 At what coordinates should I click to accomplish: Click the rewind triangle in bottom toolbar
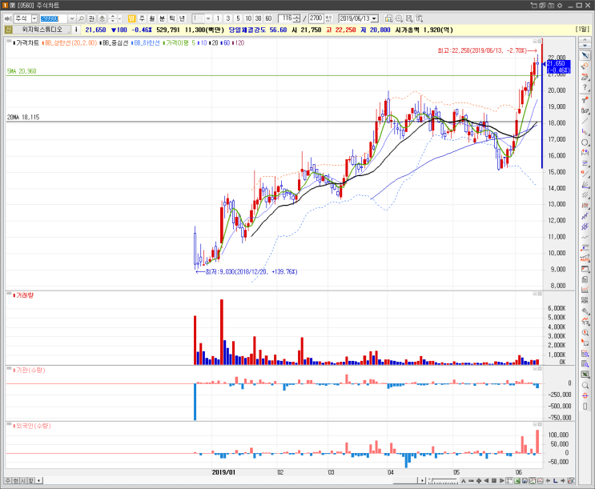click(x=486, y=481)
